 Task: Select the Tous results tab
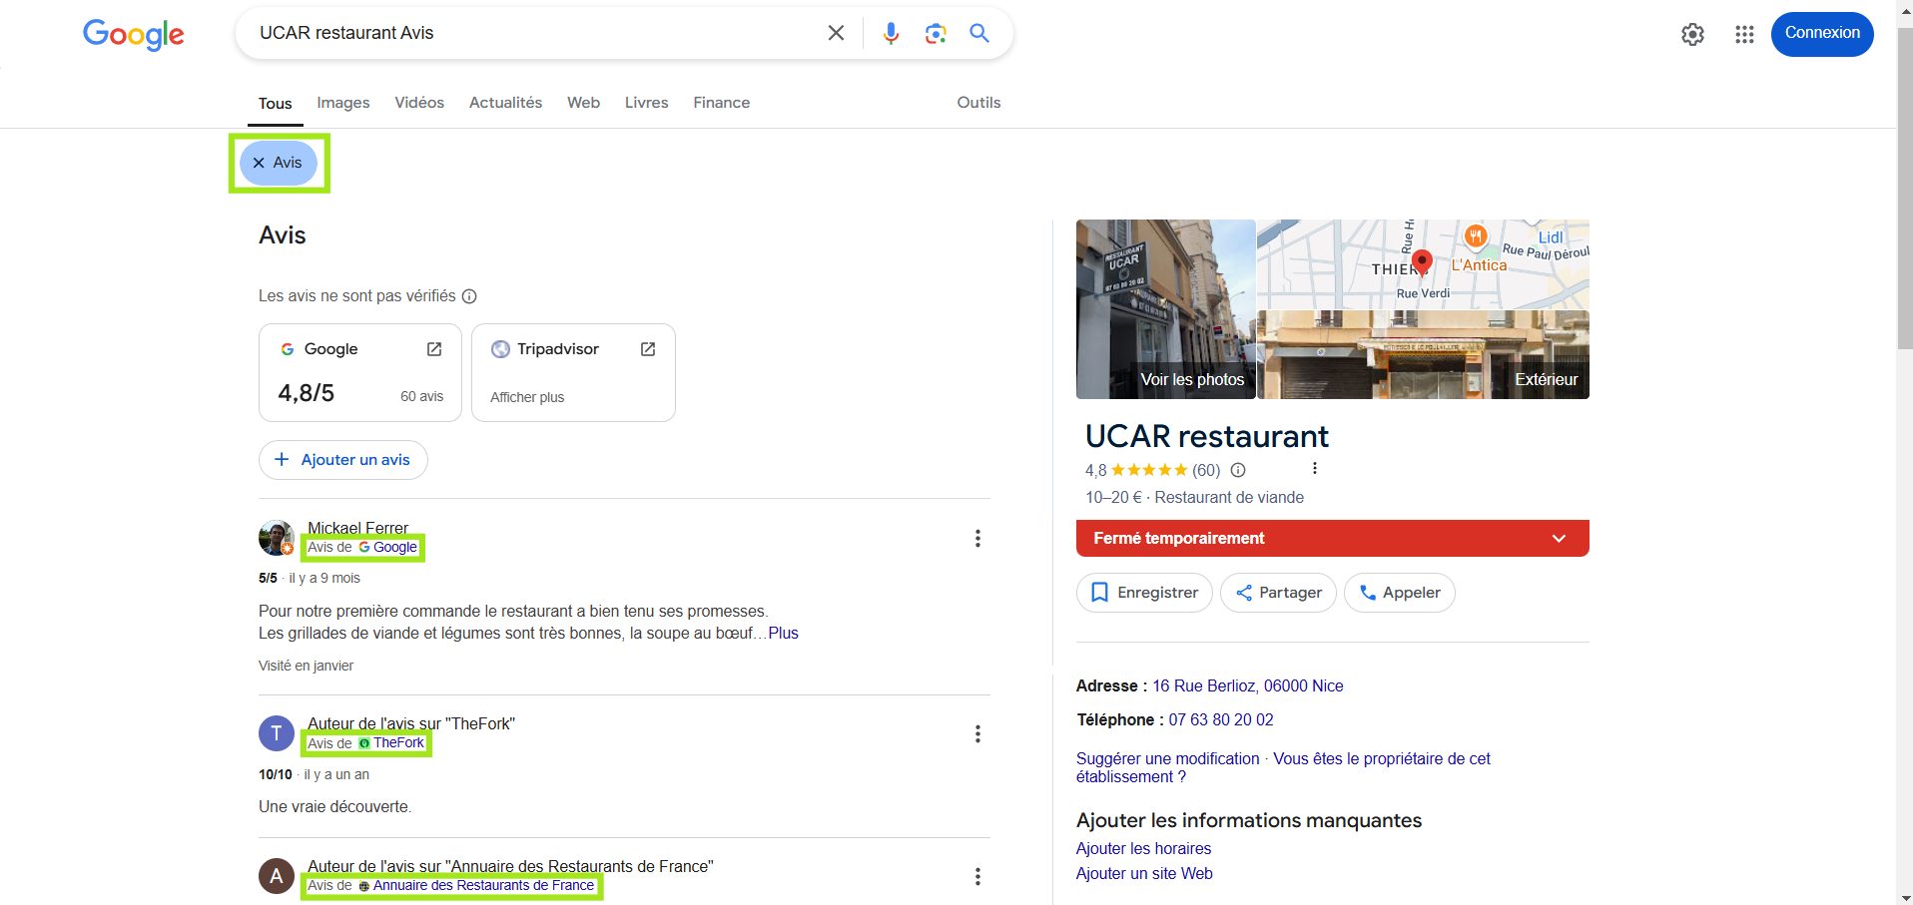pos(276,104)
